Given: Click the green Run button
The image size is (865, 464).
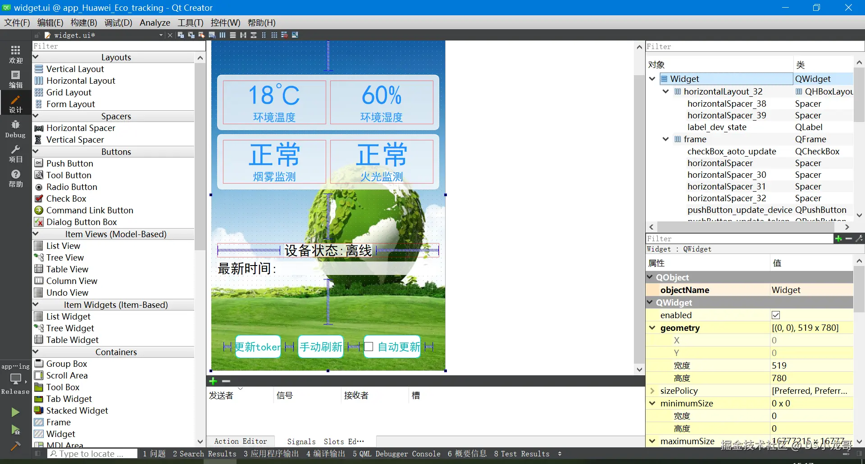Looking at the screenshot, I should point(15,412).
